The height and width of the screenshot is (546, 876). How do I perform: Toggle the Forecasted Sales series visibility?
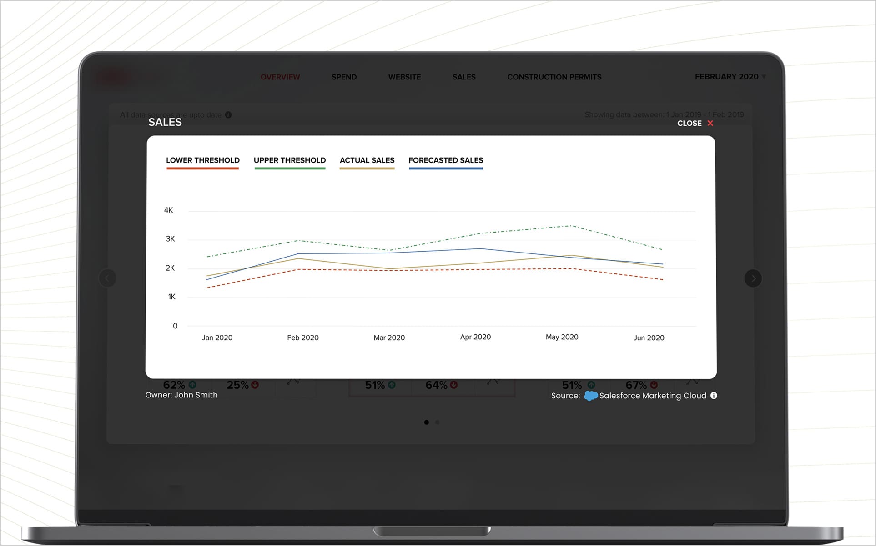tap(446, 164)
